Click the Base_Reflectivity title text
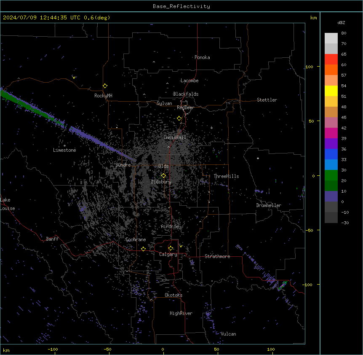Viewport: 363px width, 355px height. tap(181, 6)
